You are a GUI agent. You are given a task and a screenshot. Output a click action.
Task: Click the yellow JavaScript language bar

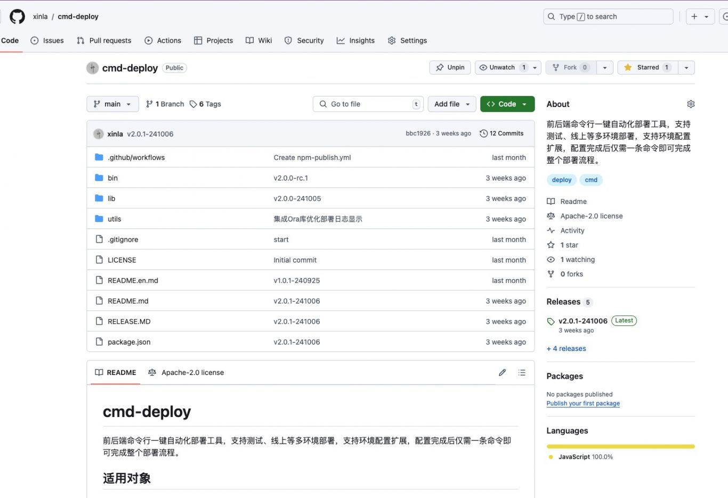620,446
